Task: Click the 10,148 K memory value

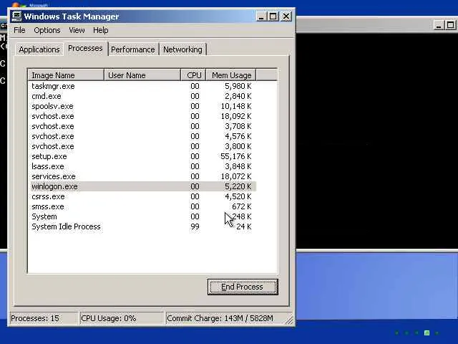Action: point(236,106)
